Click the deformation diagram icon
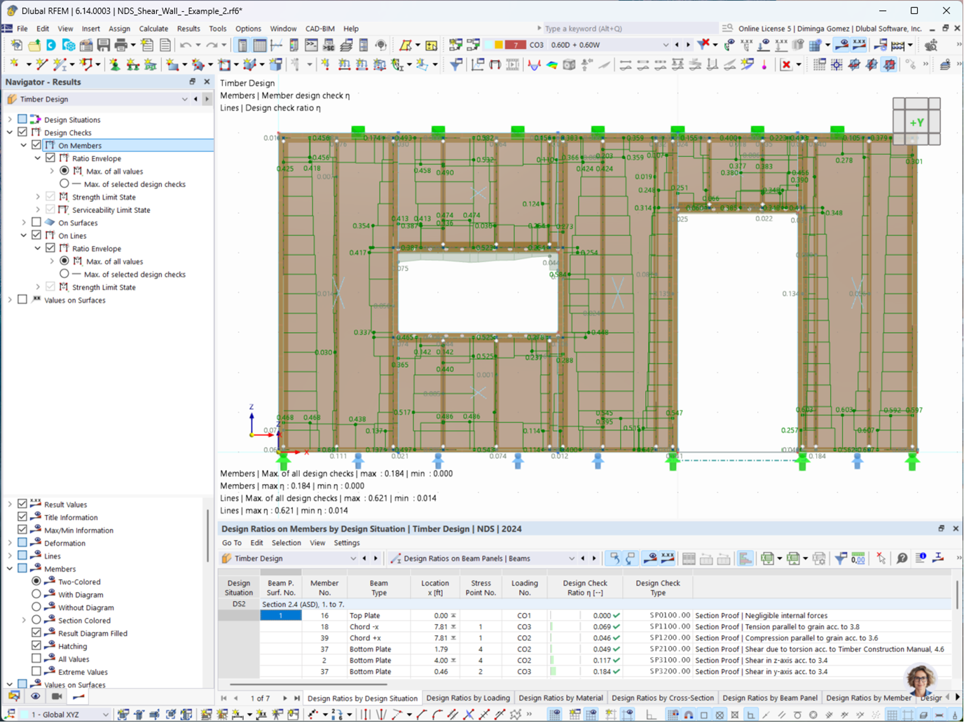This screenshot has width=964, height=723. tap(535, 65)
